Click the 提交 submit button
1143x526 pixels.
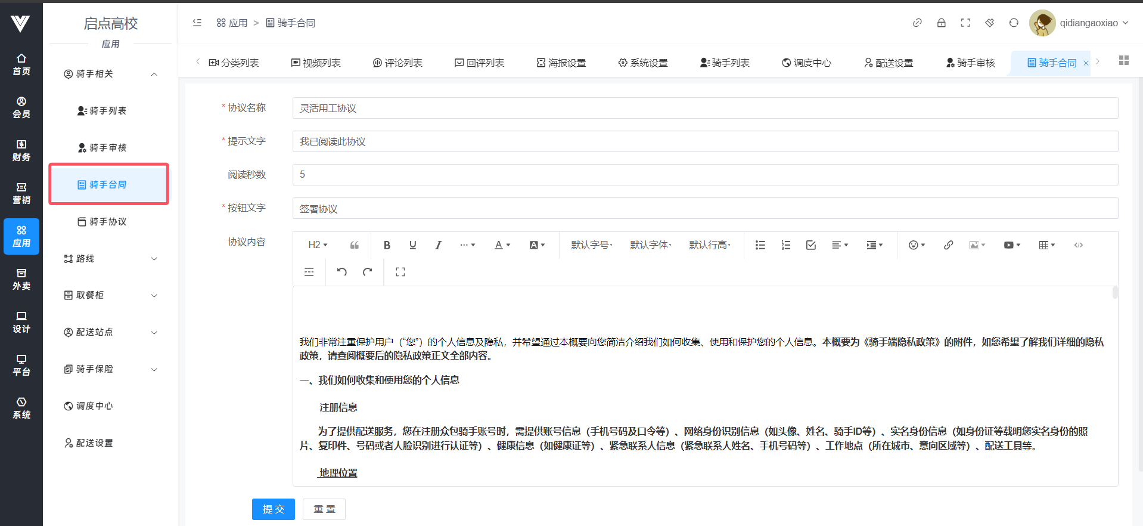tap(273, 509)
